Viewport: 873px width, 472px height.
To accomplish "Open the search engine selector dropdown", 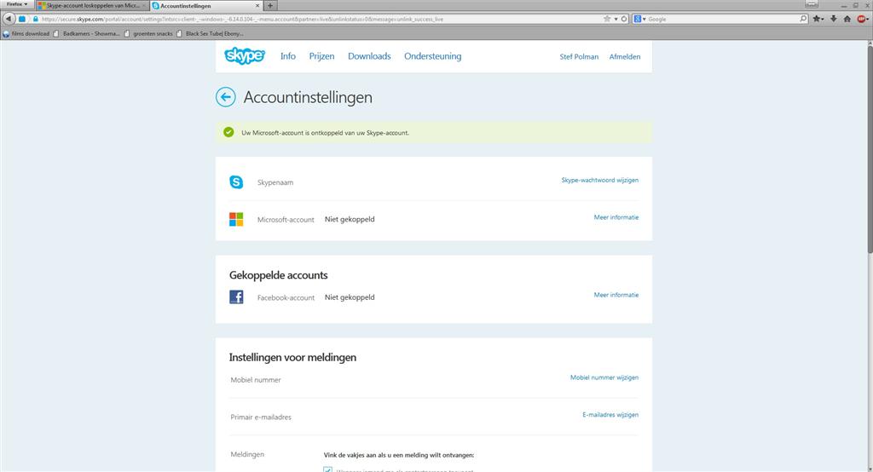I will tap(645, 19).
